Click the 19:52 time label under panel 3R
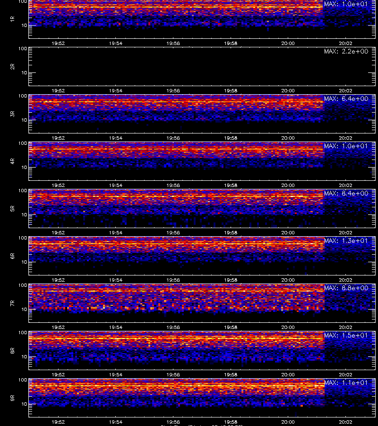 58,138
